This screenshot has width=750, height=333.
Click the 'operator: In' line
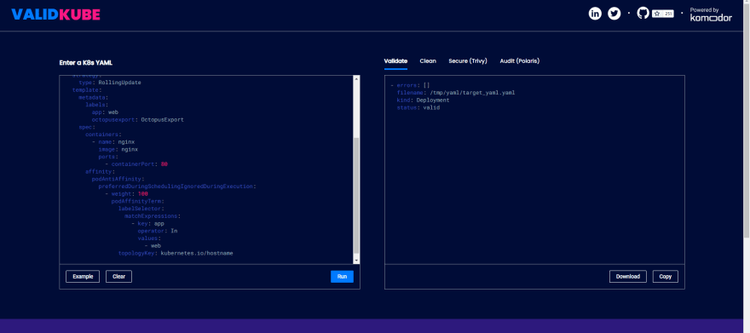pyautogui.click(x=158, y=231)
